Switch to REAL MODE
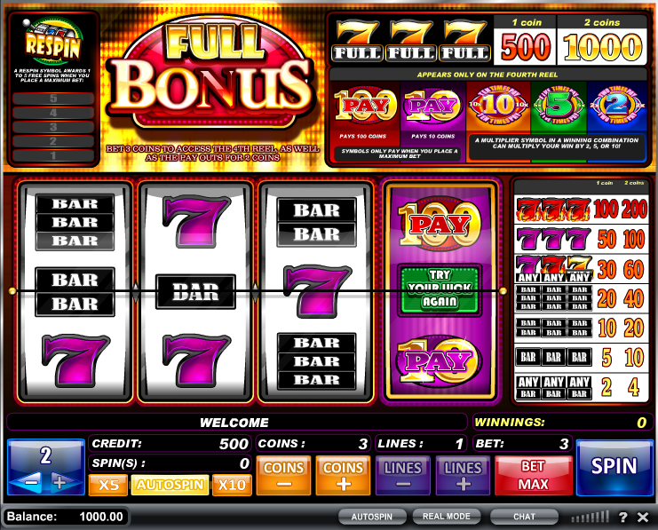The height and width of the screenshot is (530, 658). (x=446, y=517)
